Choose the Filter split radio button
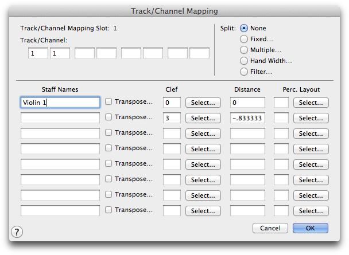The height and width of the screenshot is (255, 349). 244,72
